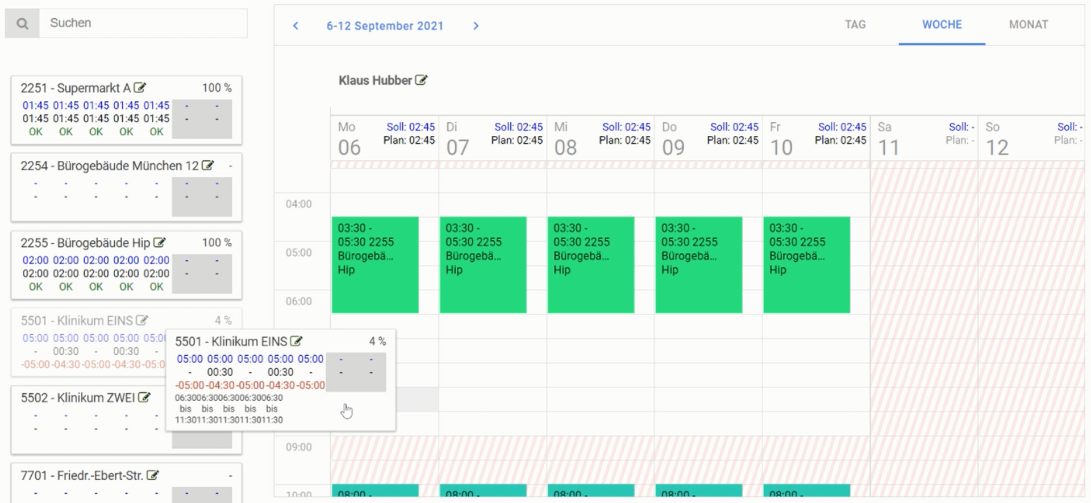Click the search magnifier icon
Screen dimensions: 1091x503
22,23
